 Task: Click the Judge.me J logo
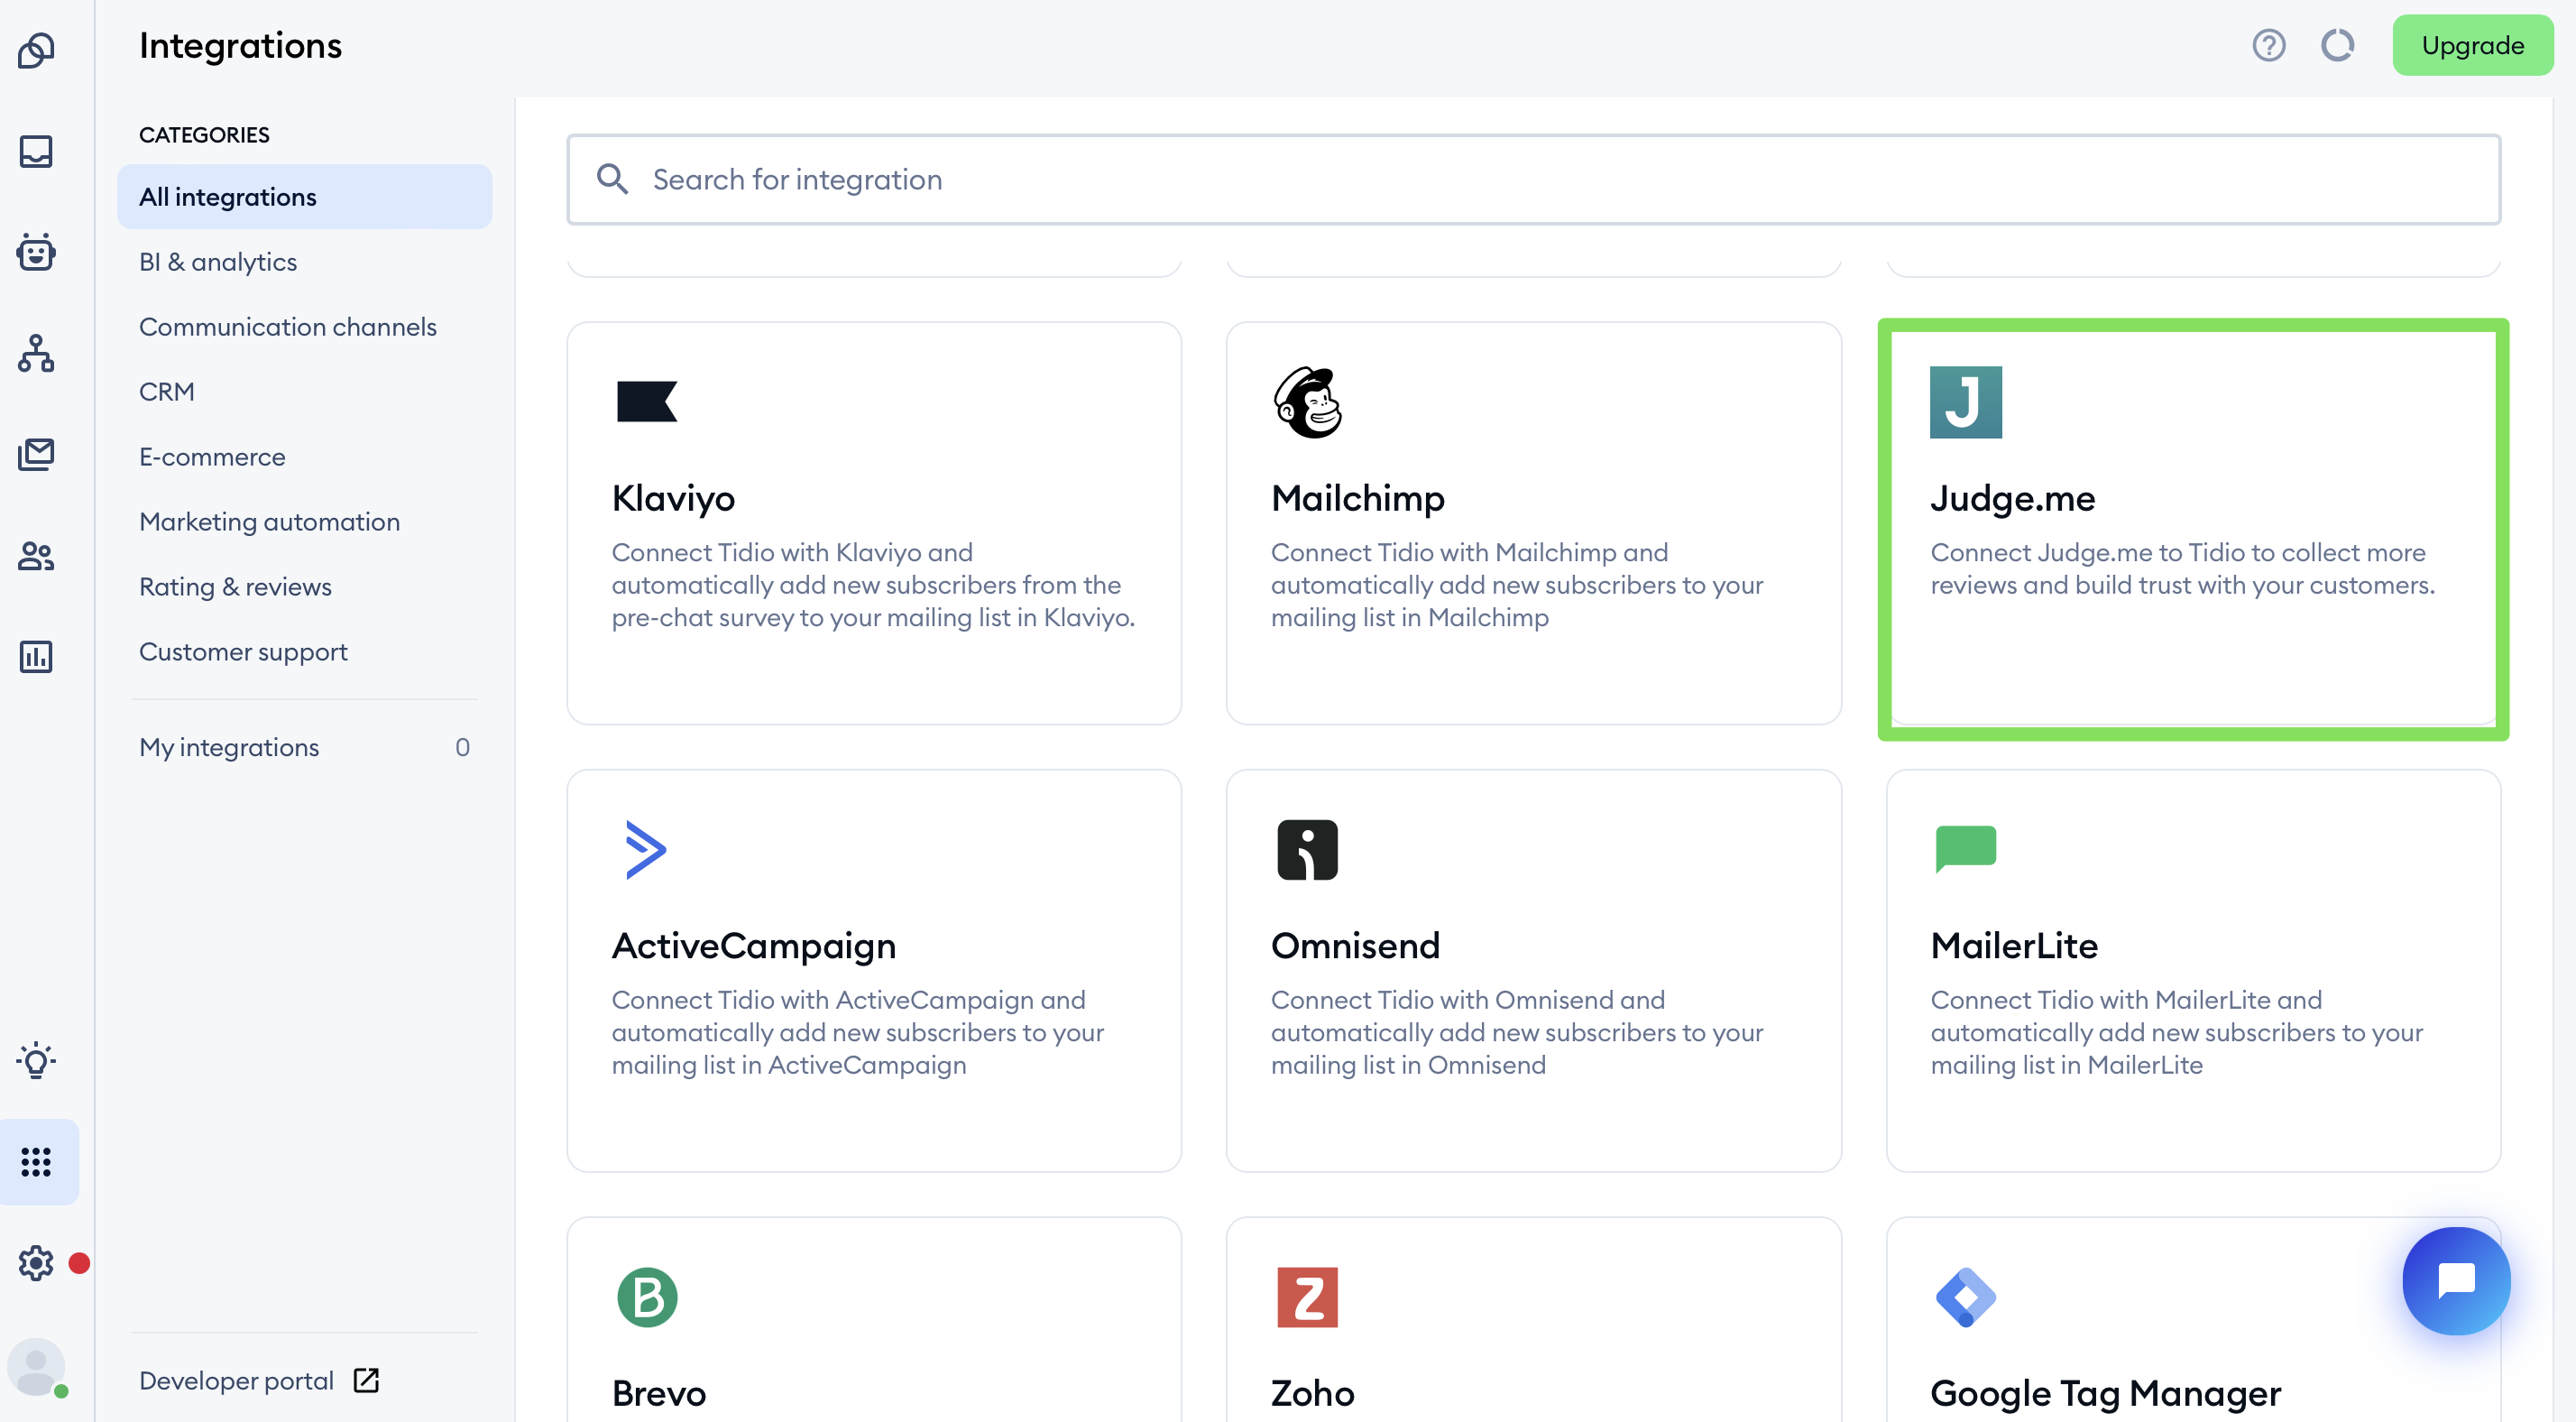tap(1966, 402)
